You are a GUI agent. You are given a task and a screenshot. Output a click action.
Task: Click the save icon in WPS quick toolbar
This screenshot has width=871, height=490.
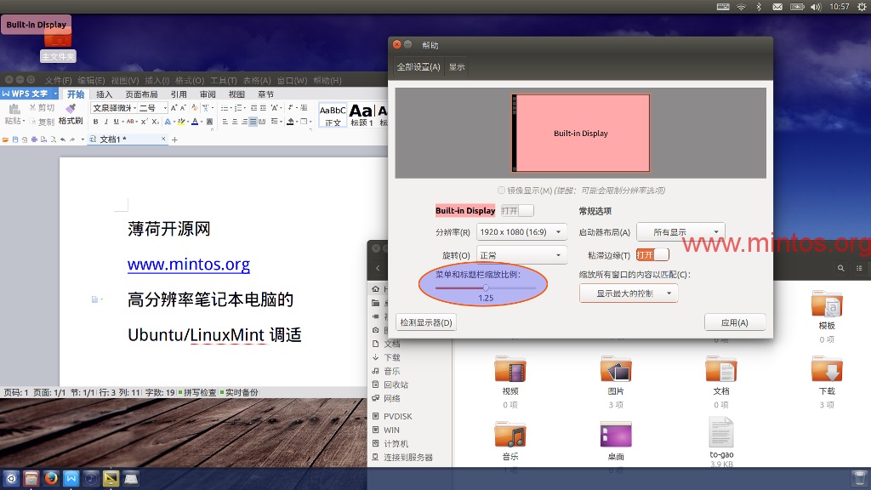15,140
